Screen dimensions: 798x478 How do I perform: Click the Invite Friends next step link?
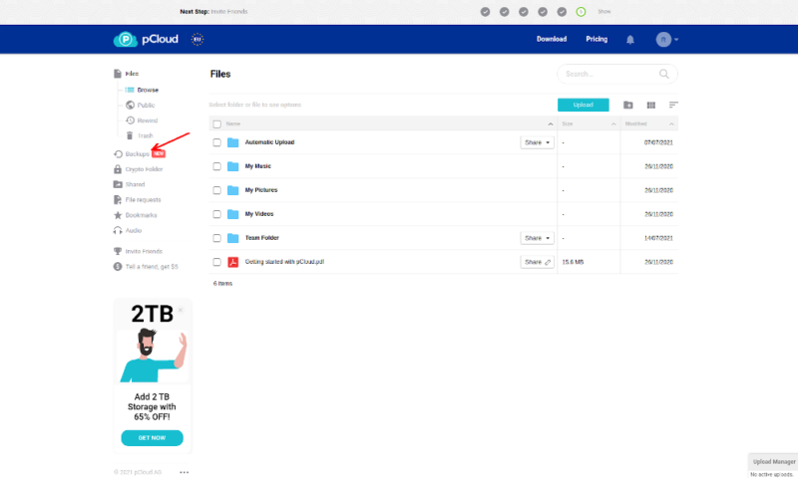[229, 12]
